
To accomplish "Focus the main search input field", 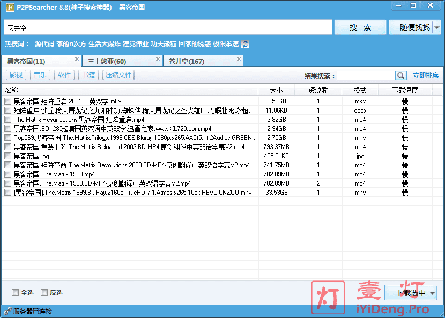I will pos(168,27).
